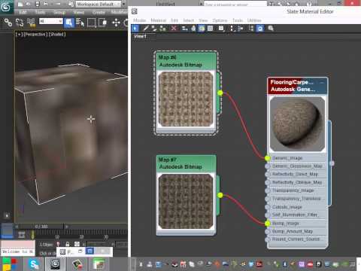This screenshot has height=271, width=361.
Task: Open the Utilities menu in Slate editor
Action: pos(254,20)
